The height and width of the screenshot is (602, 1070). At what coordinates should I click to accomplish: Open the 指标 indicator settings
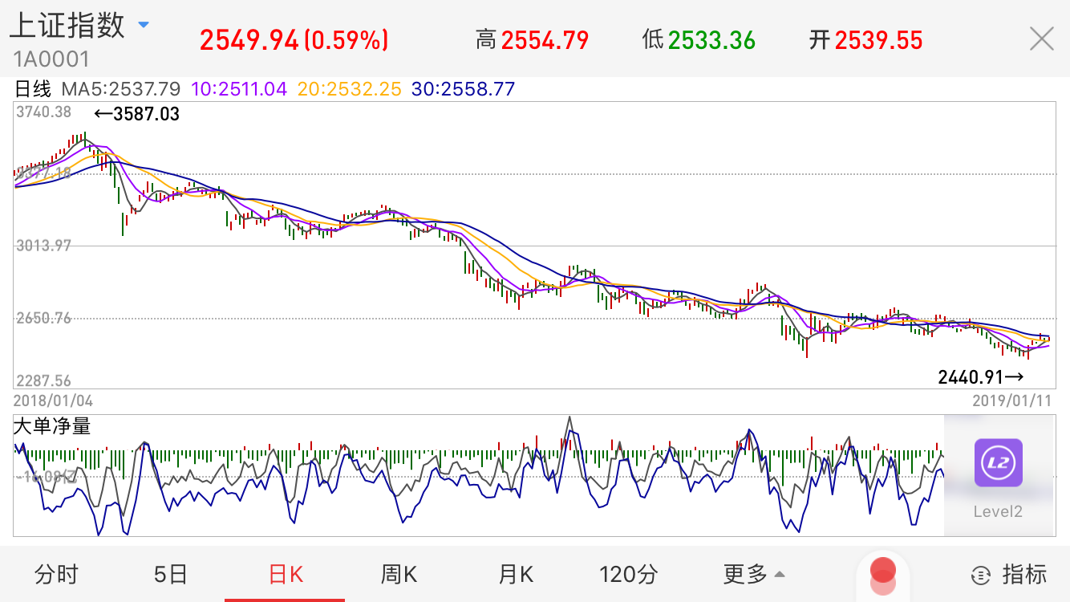pyautogui.click(x=1009, y=574)
